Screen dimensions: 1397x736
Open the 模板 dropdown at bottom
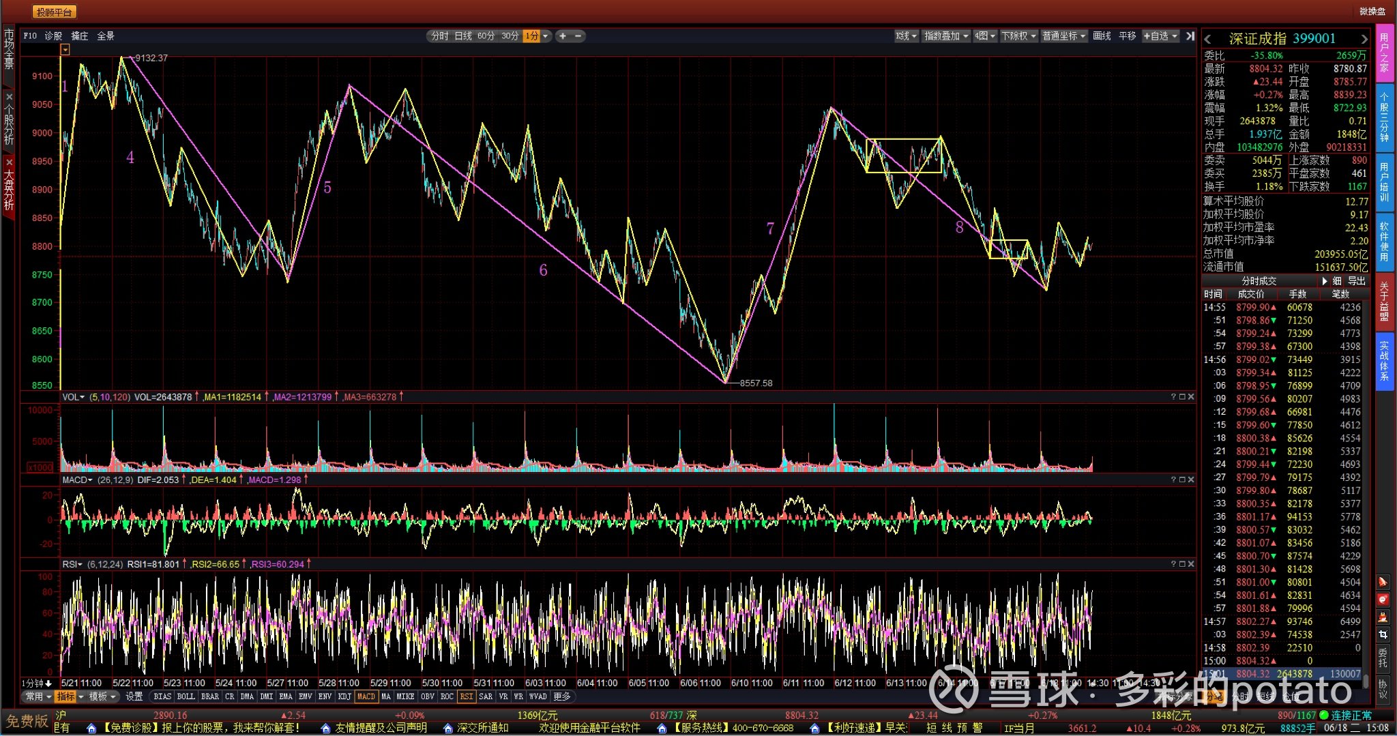point(103,696)
